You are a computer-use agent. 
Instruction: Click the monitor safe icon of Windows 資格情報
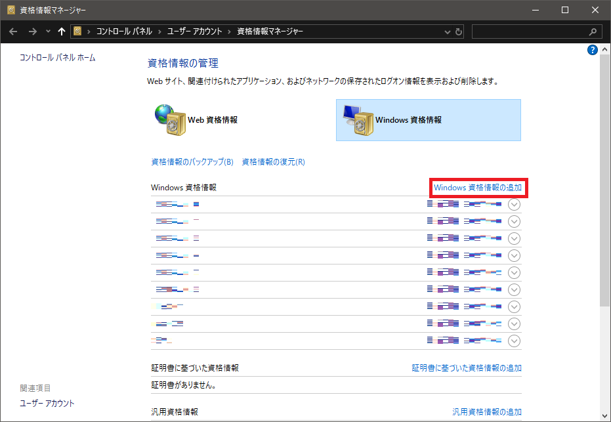tap(358, 120)
